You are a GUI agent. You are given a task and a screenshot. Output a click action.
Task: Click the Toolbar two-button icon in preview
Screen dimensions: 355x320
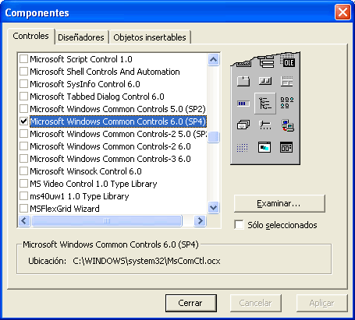(265, 81)
